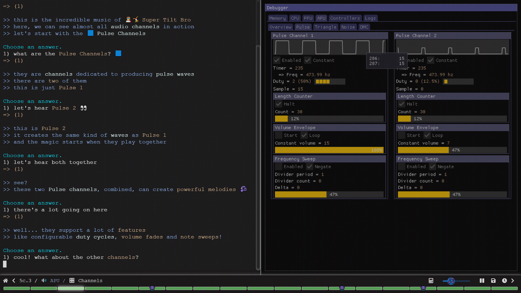Click the highlighted chapter segment on the progress bar
Viewport: 521px width, 293px height.
(71, 288)
